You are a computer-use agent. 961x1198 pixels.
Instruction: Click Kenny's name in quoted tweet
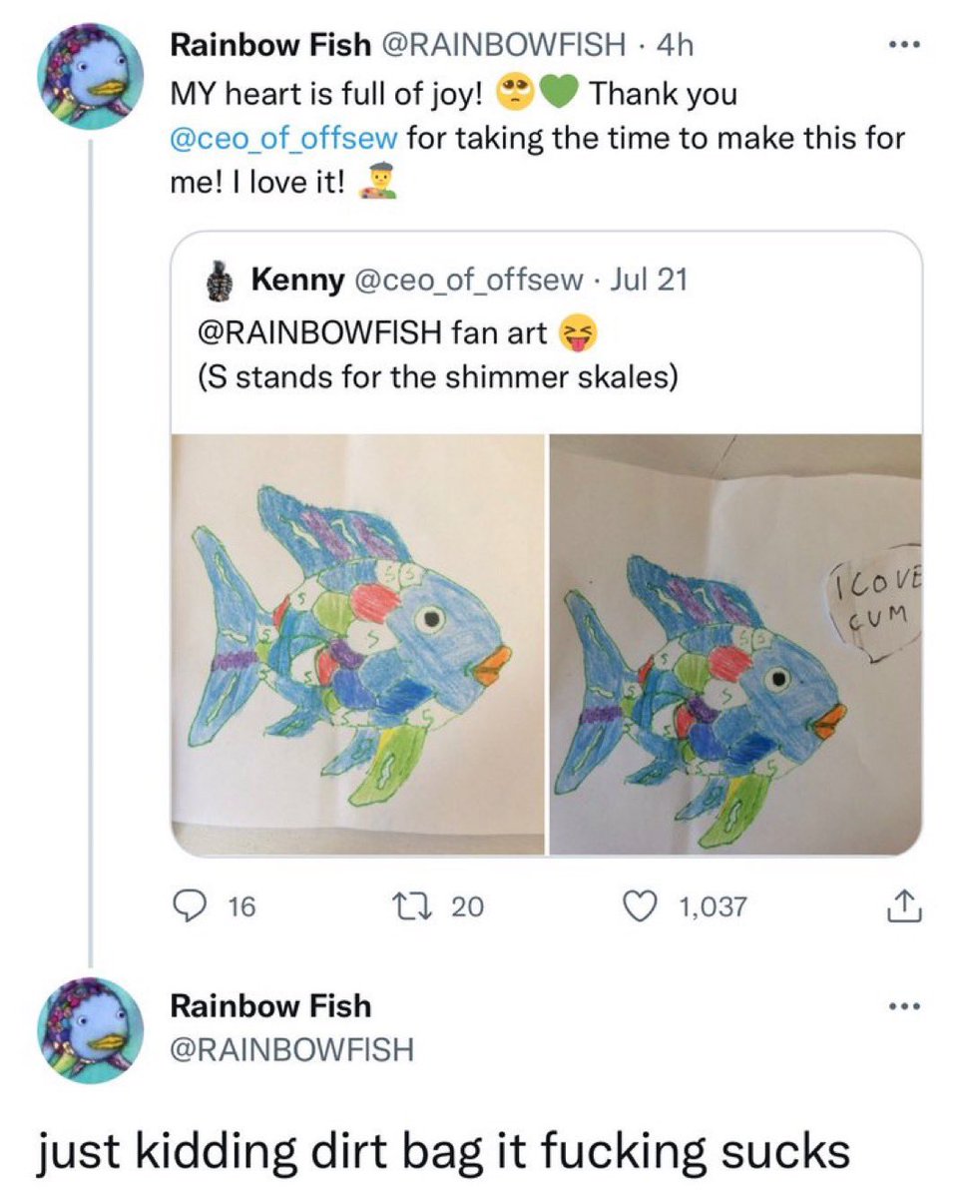(296, 282)
